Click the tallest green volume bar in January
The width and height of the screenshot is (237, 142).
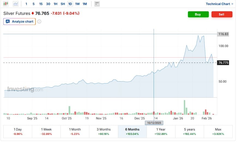pos(184,107)
